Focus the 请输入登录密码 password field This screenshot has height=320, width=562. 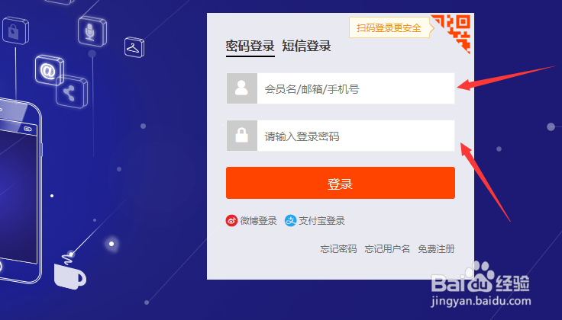point(356,136)
